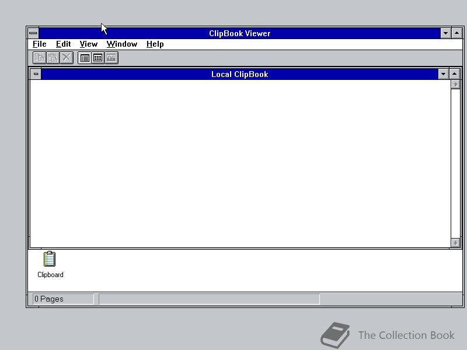Screen dimensions: 467x350
Task: Open the Local ClipBook control menu box
Action: [x=35, y=74]
